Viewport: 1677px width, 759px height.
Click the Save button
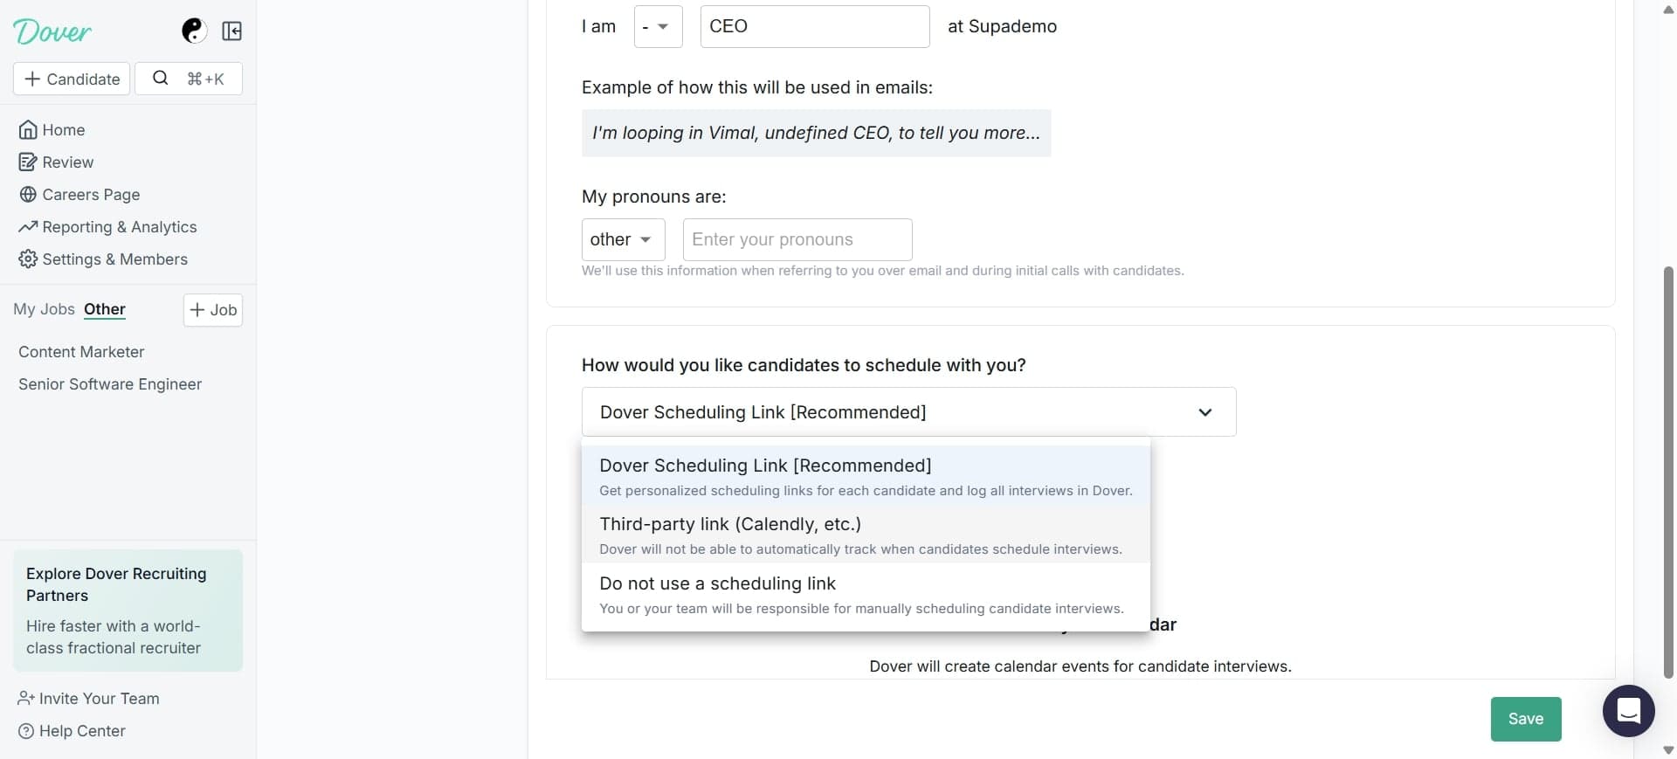1525,718
